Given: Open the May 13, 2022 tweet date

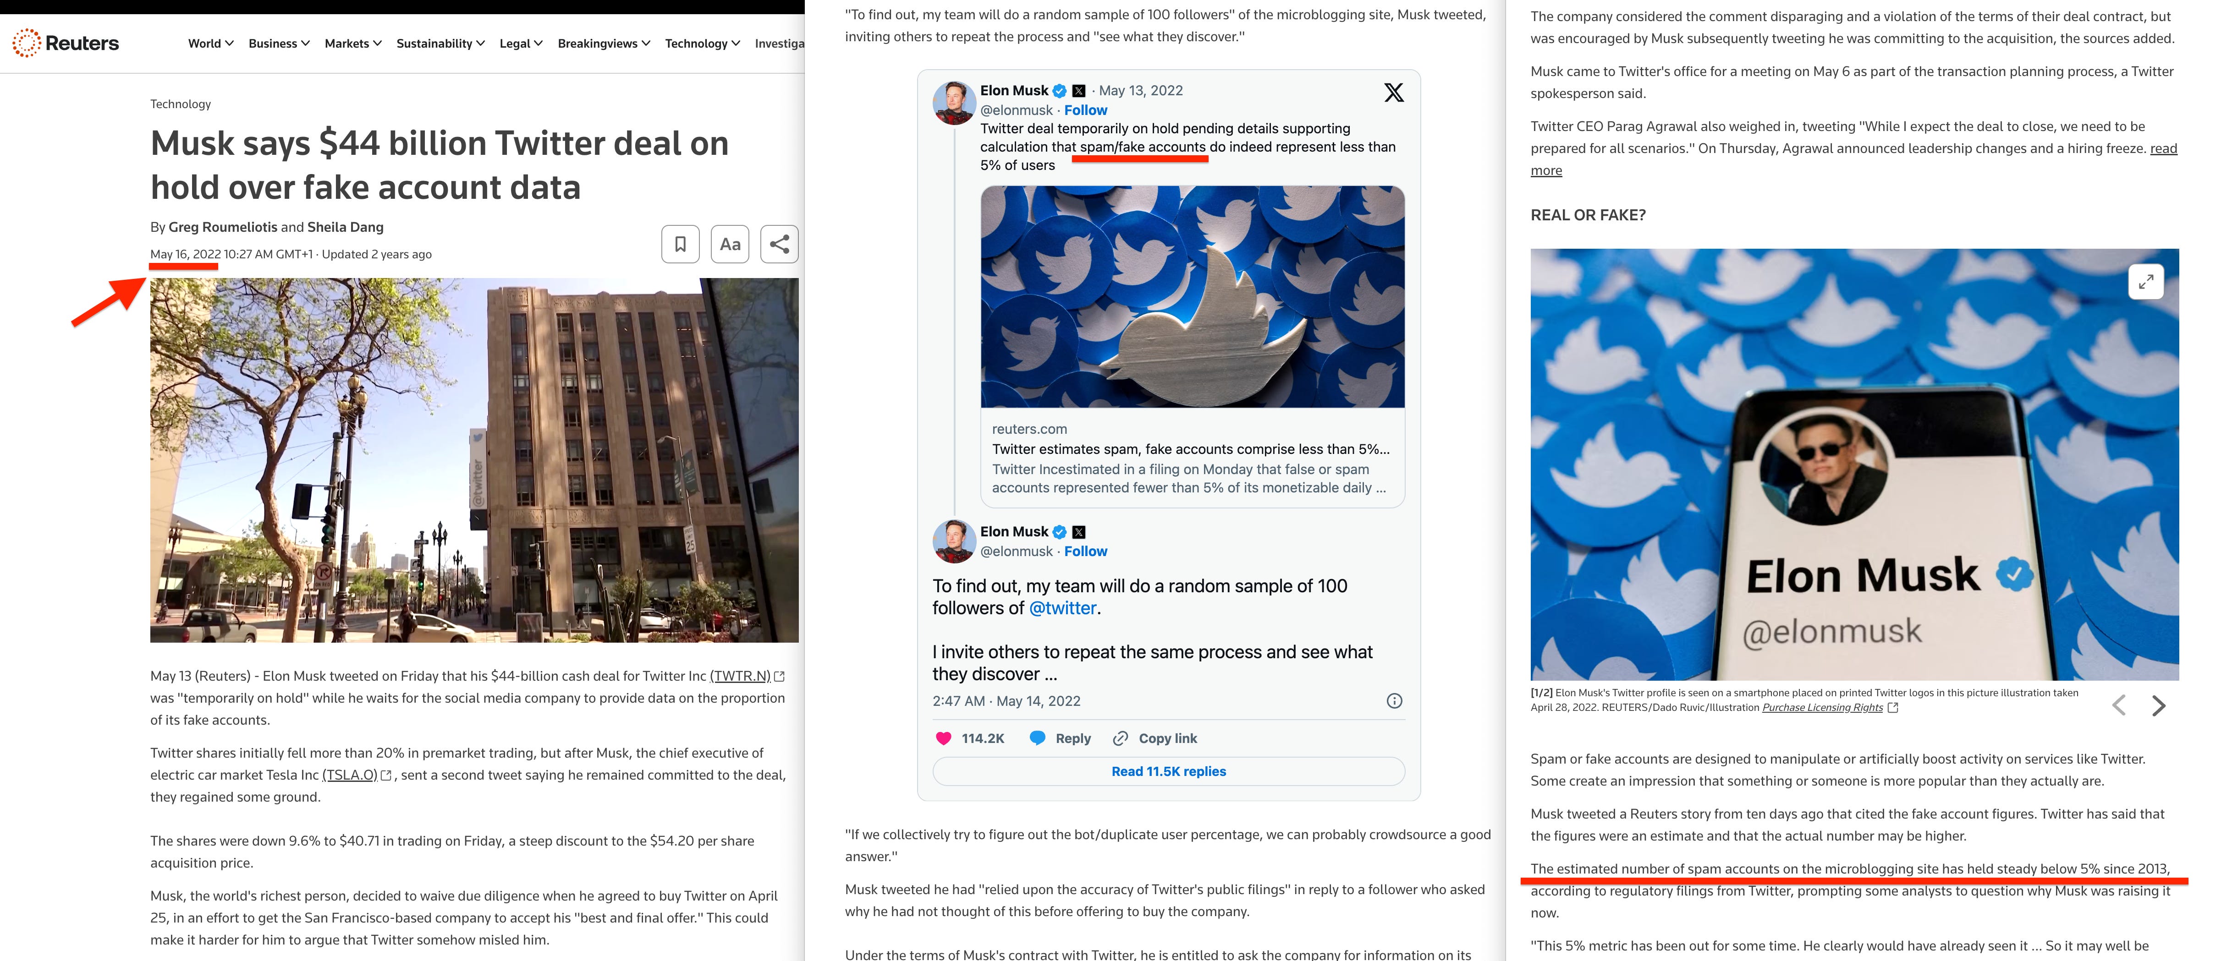Looking at the screenshot, I should tap(1140, 91).
